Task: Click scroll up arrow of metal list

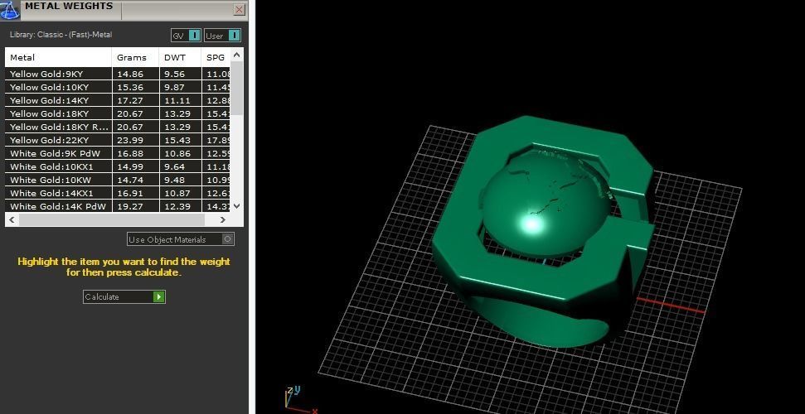Action: click(236, 55)
